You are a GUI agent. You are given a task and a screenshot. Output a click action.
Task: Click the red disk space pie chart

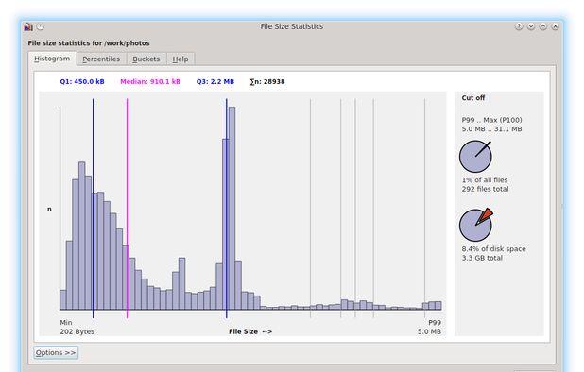click(x=476, y=225)
